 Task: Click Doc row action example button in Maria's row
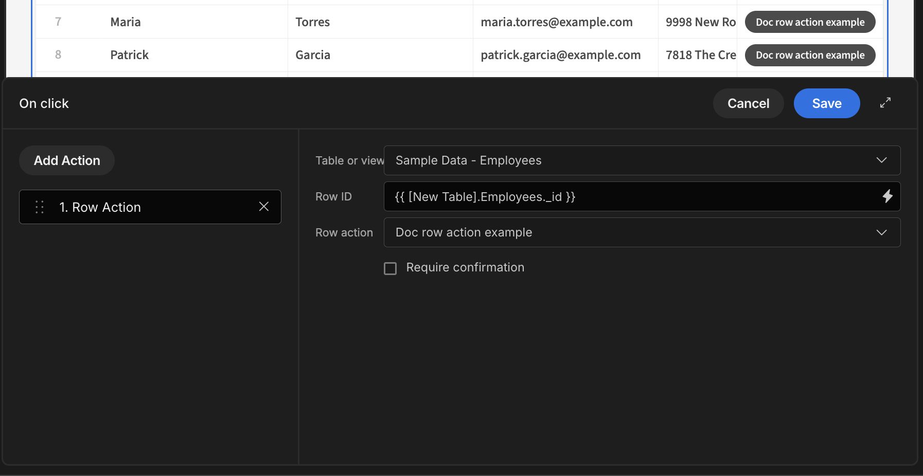coord(810,22)
